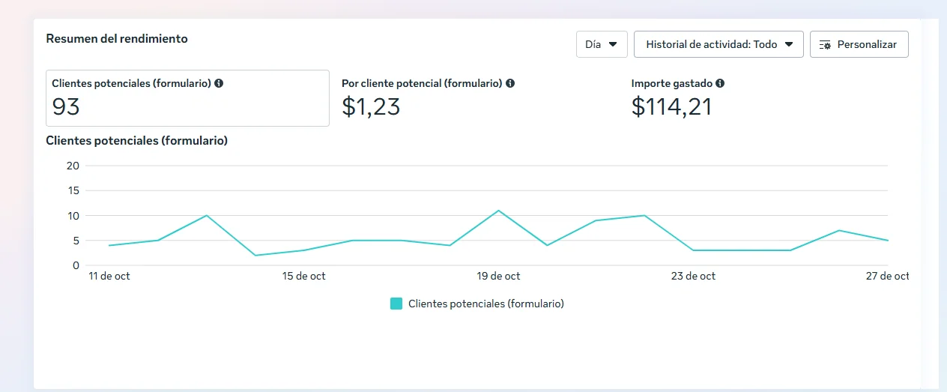The width and height of the screenshot is (947, 392).
Task: Click the customize icon inside the Personalizar button
Action: click(x=826, y=45)
